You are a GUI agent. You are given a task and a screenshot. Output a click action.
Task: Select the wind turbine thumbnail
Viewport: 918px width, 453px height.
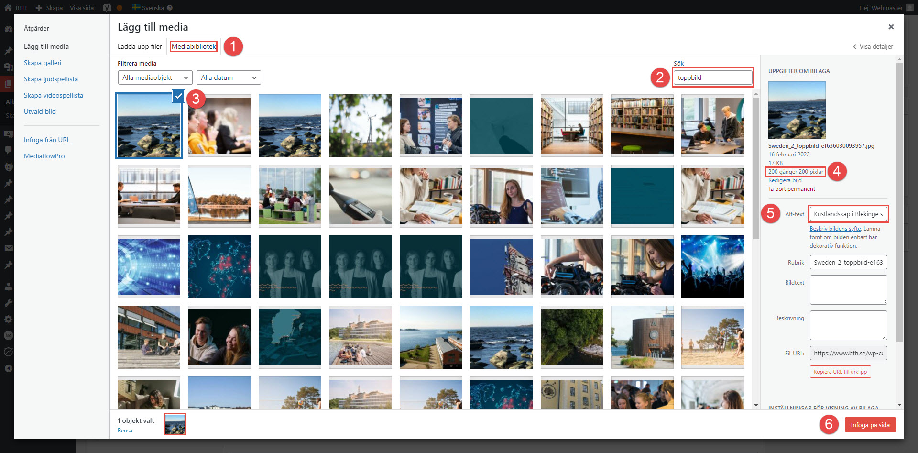coord(361,125)
